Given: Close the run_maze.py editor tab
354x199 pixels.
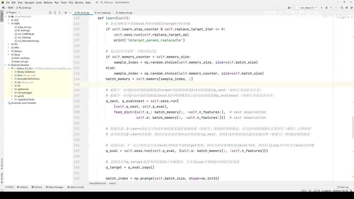Looking at the screenshot, I should coord(113,13).
